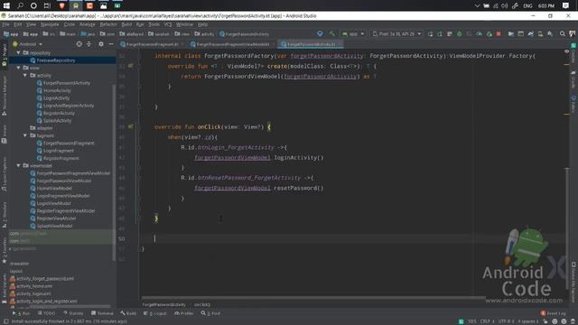
Task: Click the override gutter icon beside onClick
Action: click(130, 126)
